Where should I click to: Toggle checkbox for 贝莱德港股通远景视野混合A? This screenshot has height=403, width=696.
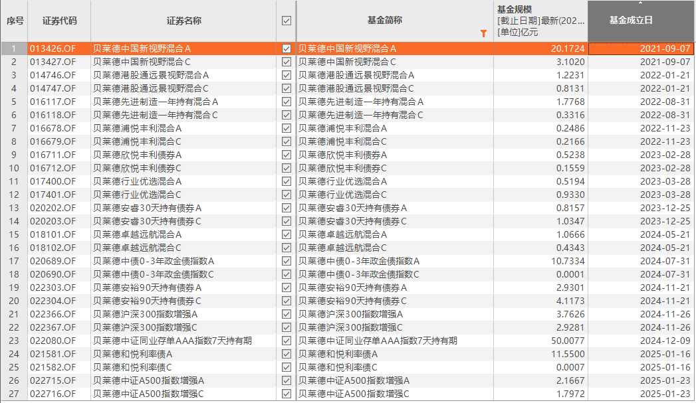coord(287,76)
